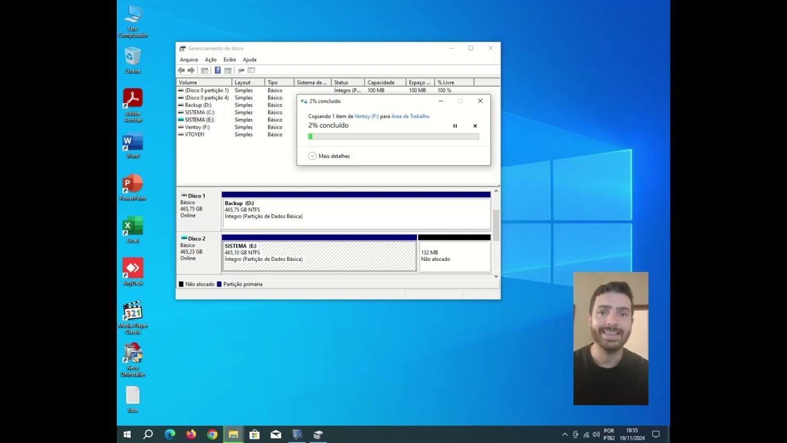787x443 pixels.
Task: Open the Revo Uninstaller desktop shortcut
Action: tap(133, 360)
